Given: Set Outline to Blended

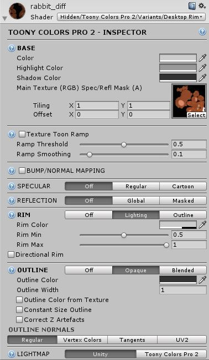Looking at the screenshot, I should 183,270.
